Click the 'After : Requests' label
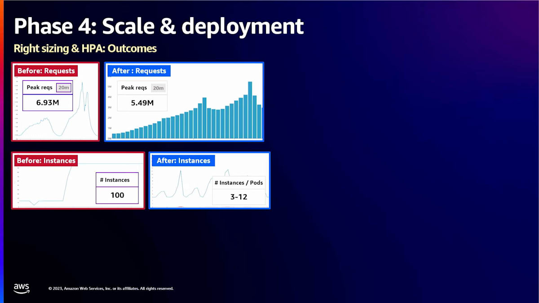Screen dimensions: 539x303 point(139,70)
